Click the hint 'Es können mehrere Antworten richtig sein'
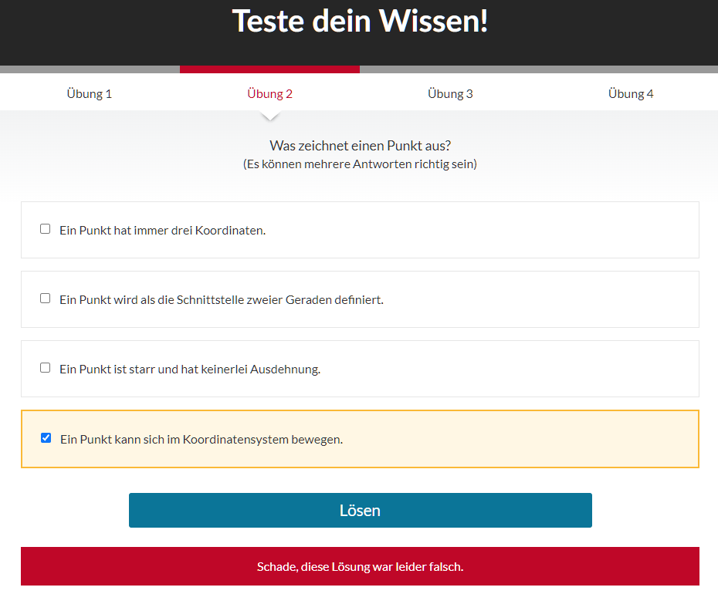 coord(360,164)
